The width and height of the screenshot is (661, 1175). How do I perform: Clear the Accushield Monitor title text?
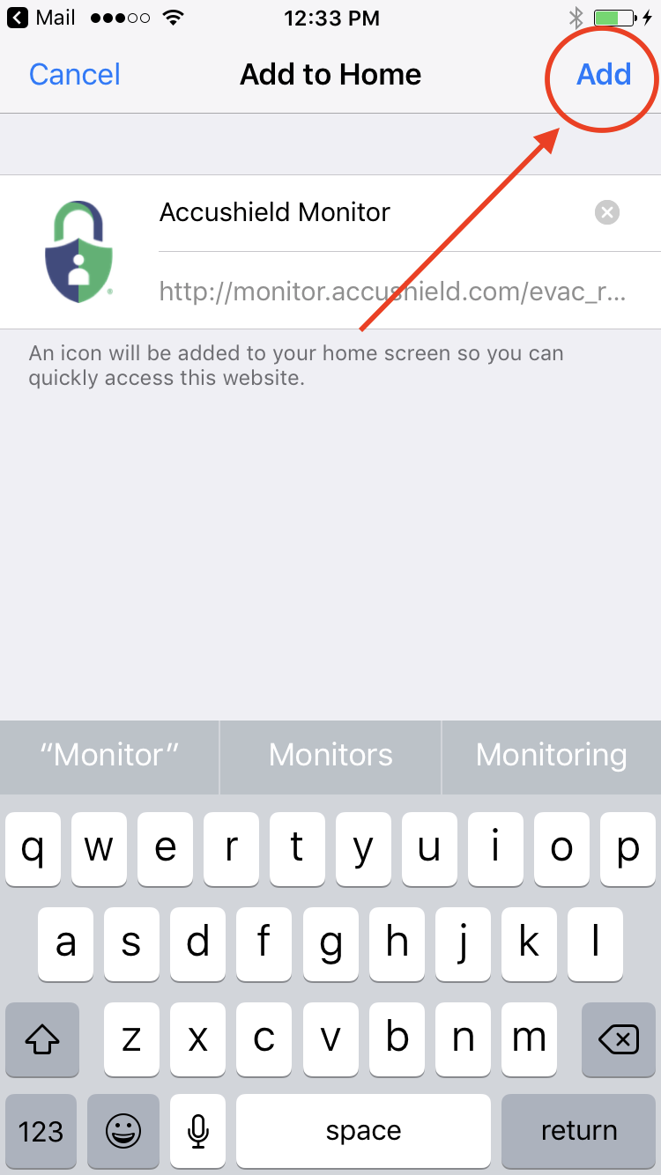pos(607,212)
